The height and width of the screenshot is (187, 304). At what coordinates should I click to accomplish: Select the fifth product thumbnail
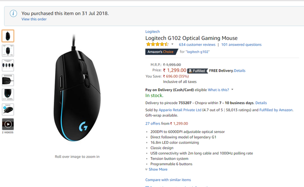pos(8,95)
